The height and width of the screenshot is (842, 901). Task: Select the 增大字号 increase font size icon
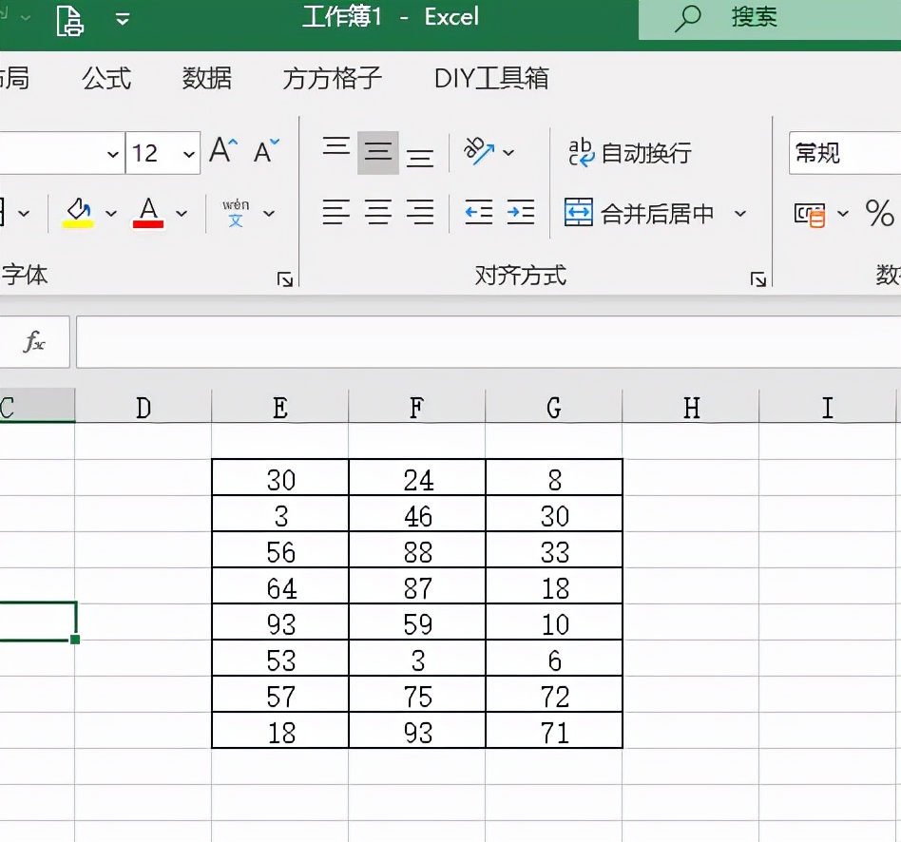(x=220, y=148)
